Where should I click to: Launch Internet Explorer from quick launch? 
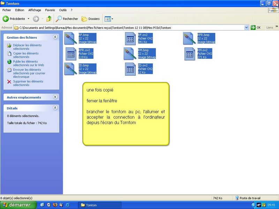click(x=68, y=205)
